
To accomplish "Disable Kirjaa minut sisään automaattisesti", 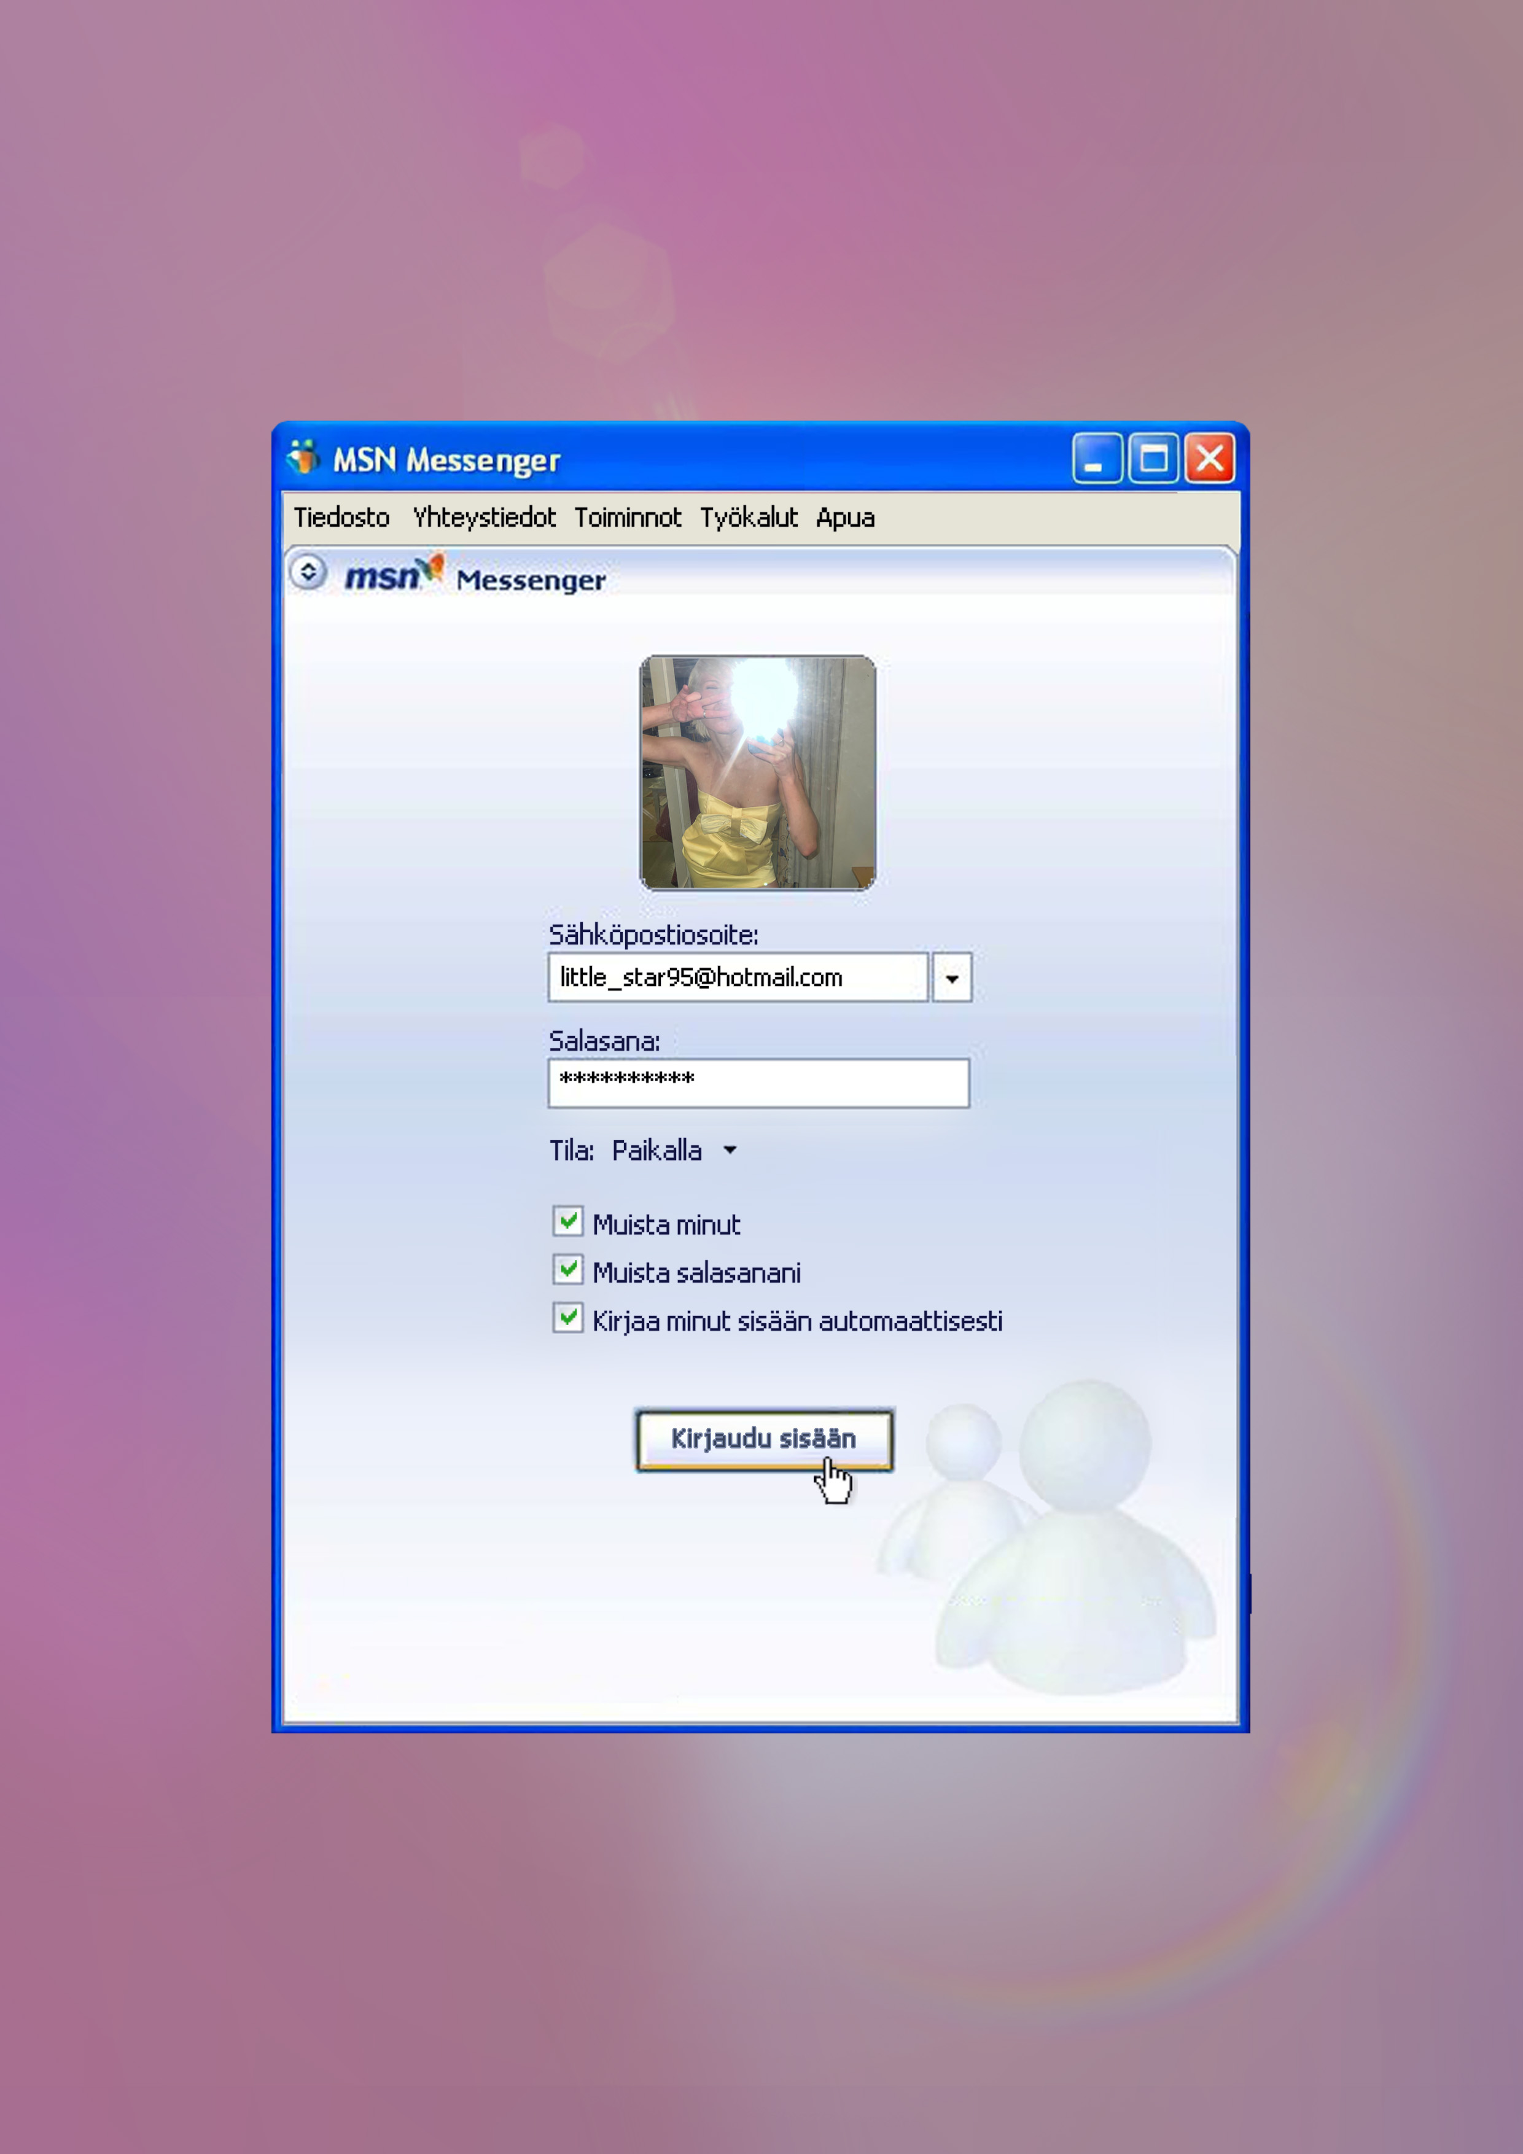I will tap(567, 1318).
